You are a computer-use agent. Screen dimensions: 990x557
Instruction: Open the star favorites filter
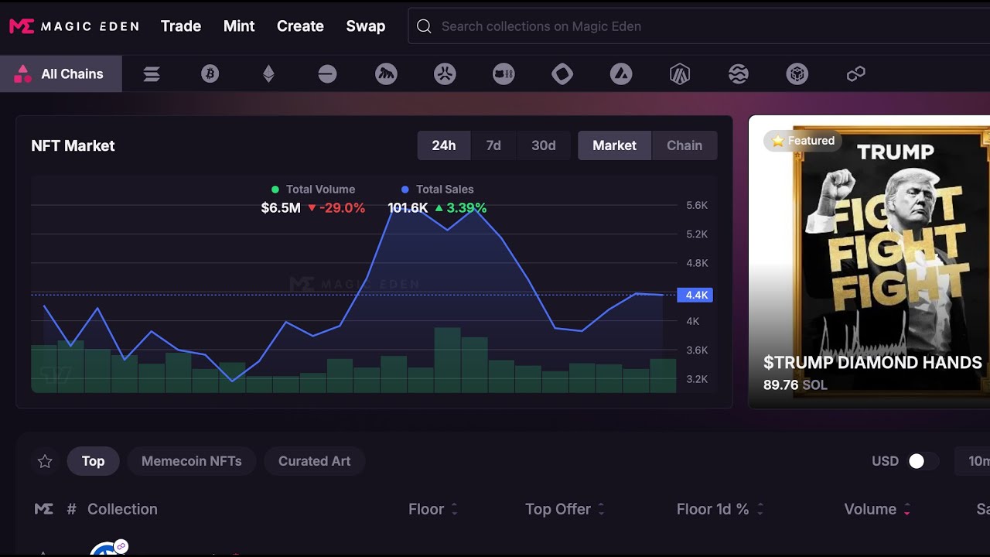(45, 461)
